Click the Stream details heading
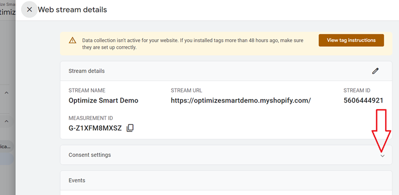The image size is (399, 195). coord(86,71)
